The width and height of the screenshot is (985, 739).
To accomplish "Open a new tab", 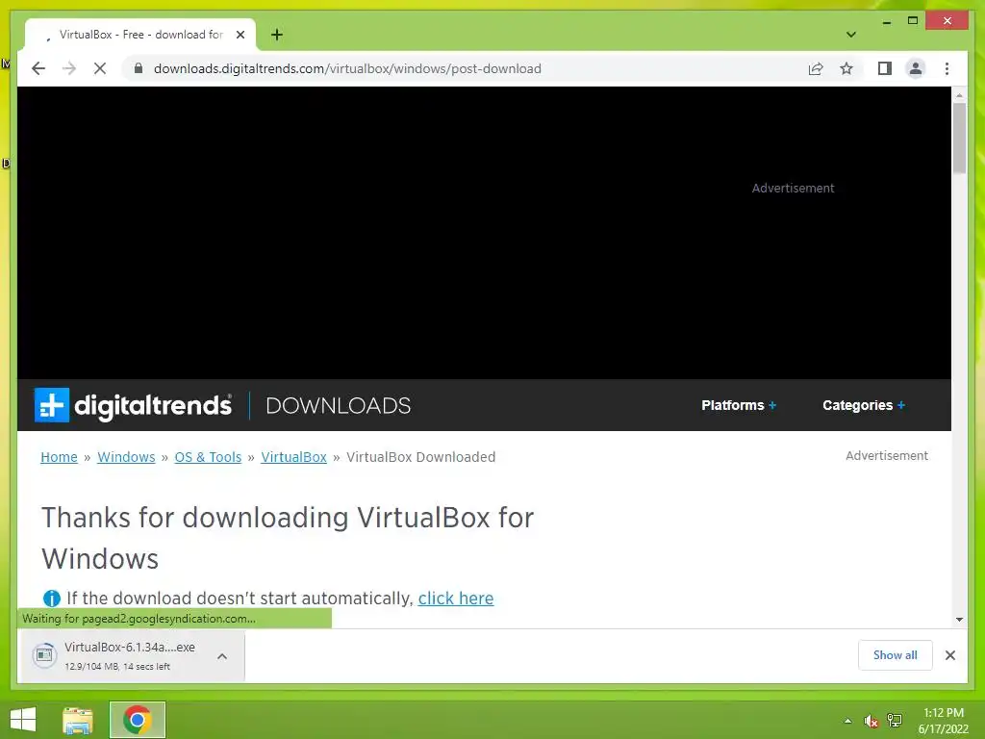I will 277,35.
